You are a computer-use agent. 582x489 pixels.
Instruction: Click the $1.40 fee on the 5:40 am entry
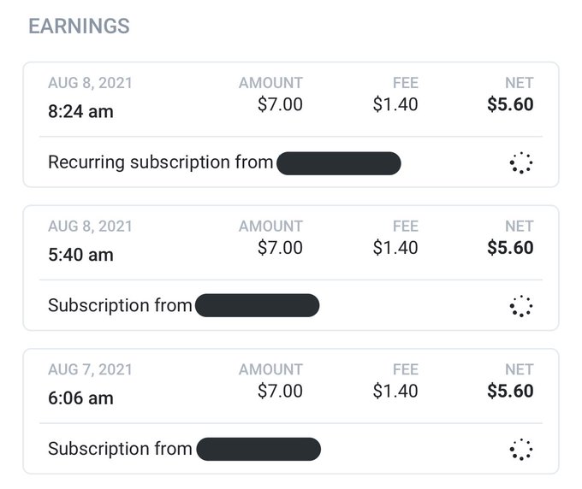tap(395, 248)
